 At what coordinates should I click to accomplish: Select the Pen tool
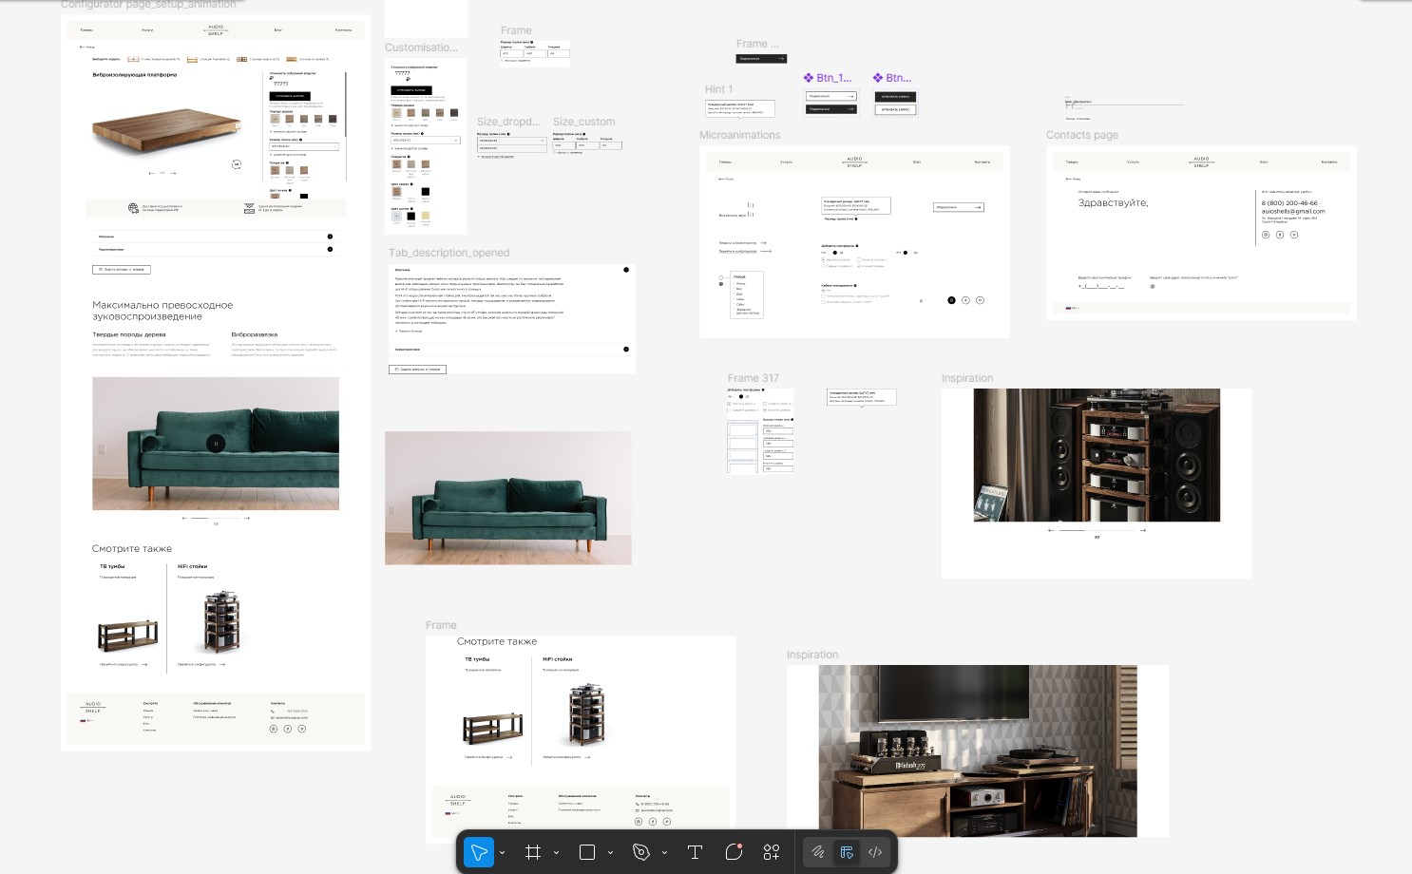[641, 852]
